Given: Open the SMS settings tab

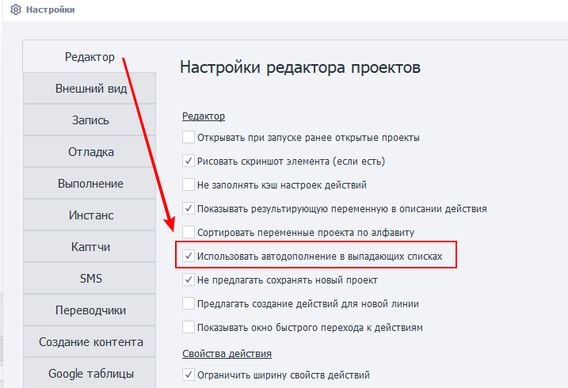Looking at the screenshot, I should 90,279.
